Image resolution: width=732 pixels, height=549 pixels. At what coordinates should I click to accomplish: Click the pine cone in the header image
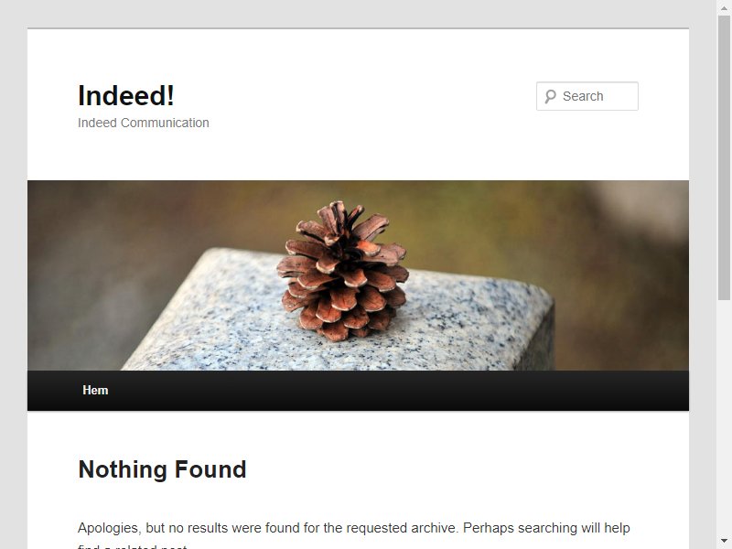pyautogui.click(x=343, y=271)
